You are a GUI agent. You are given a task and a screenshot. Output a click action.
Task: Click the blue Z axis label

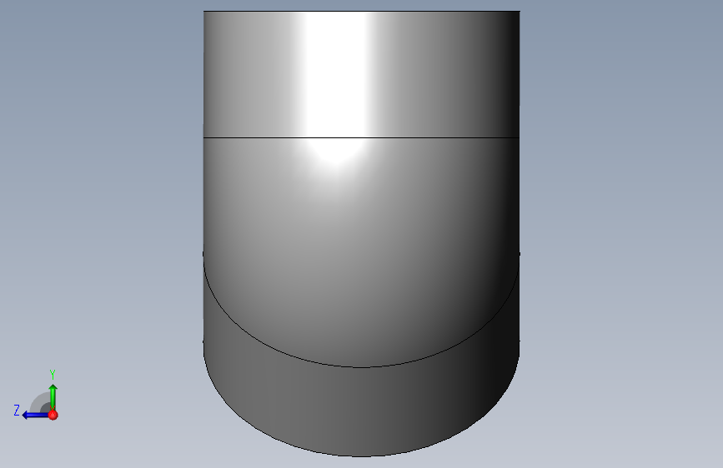pyautogui.click(x=17, y=411)
